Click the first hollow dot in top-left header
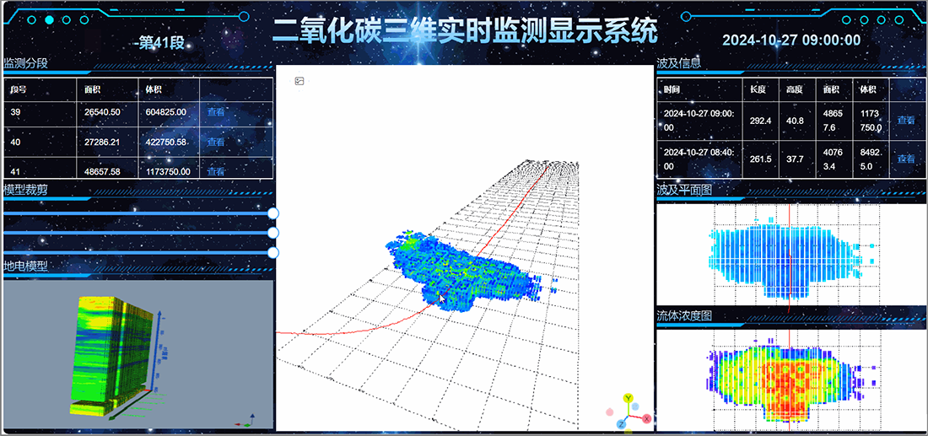Image resolution: width=928 pixels, height=436 pixels. [x=67, y=19]
